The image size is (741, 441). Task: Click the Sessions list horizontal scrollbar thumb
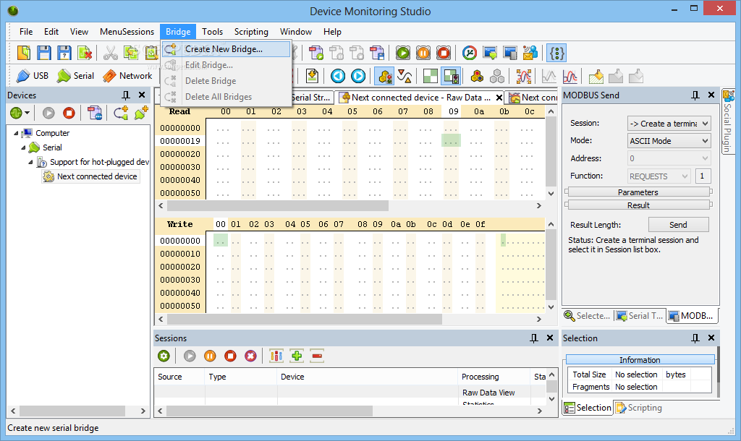pos(269,411)
